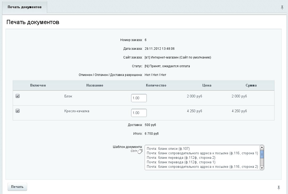Image resolution: width=288 pixels, height=194 pixels.
Task: Pick бланк перевода ф.112ф, сторона 1
Action: (x=181, y=162)
